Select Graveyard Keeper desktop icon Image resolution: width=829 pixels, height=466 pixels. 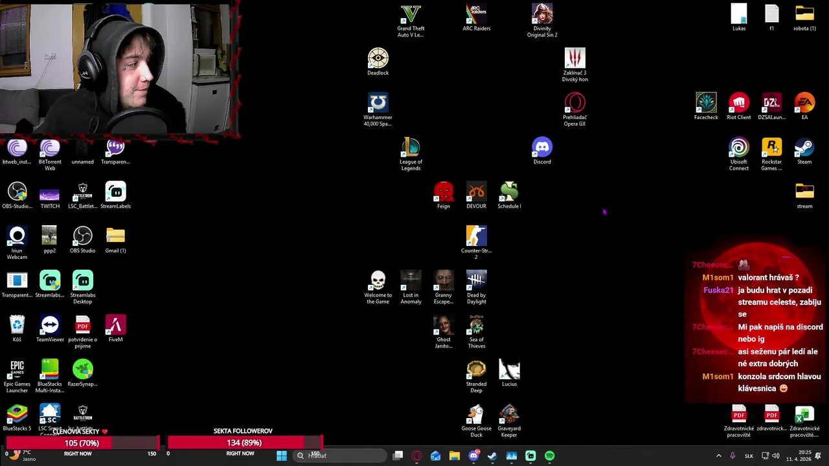pos(509,421)
